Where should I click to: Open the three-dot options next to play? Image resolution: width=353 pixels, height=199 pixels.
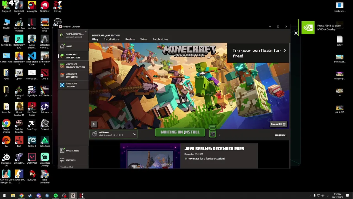tap(220, 135)
